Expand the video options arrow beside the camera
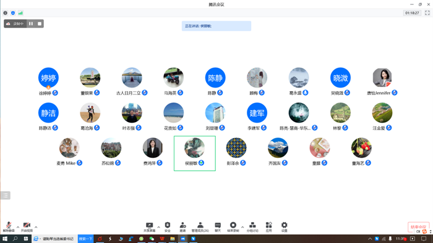 tap(36, 227)
